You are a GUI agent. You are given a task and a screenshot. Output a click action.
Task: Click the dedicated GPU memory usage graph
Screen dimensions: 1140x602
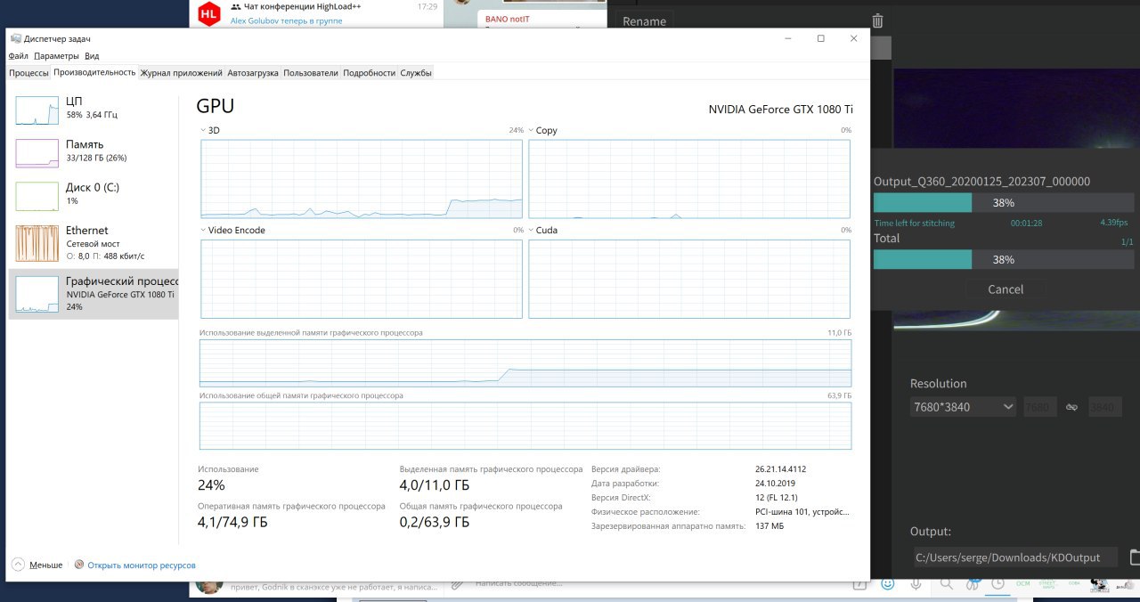[525, 363]
